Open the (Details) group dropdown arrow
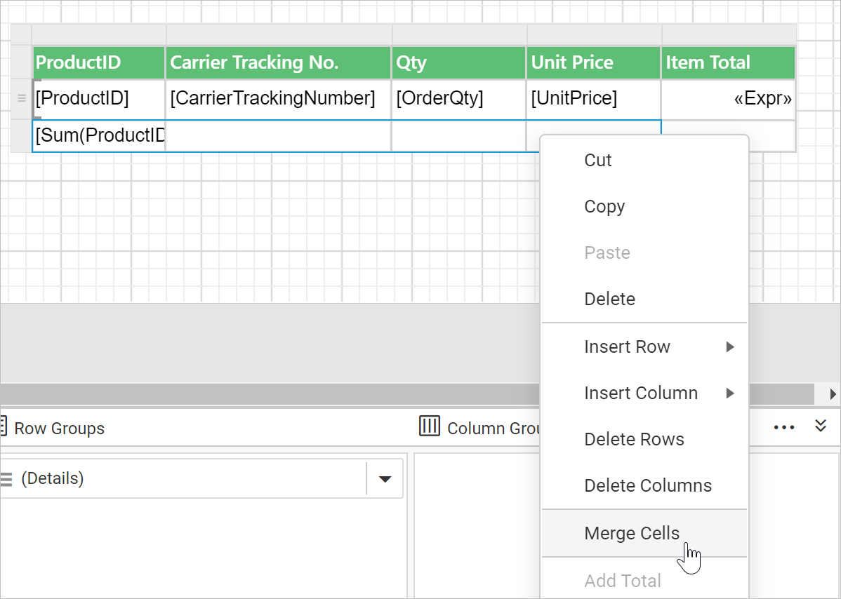841x599 pixels. tap(385, 479)
